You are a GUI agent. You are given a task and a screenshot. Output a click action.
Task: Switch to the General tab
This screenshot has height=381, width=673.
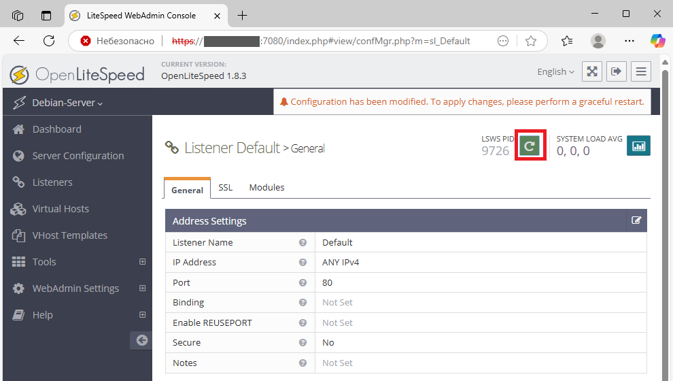[x=187, y=189]
